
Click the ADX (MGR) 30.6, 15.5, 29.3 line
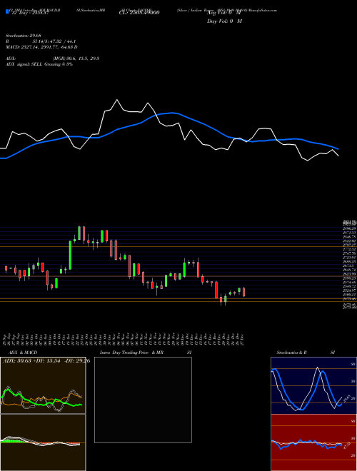(x=52, y=59)
